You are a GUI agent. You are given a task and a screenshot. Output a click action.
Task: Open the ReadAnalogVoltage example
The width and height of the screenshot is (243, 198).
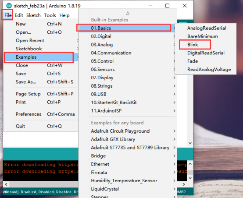(x=205, y=69)
